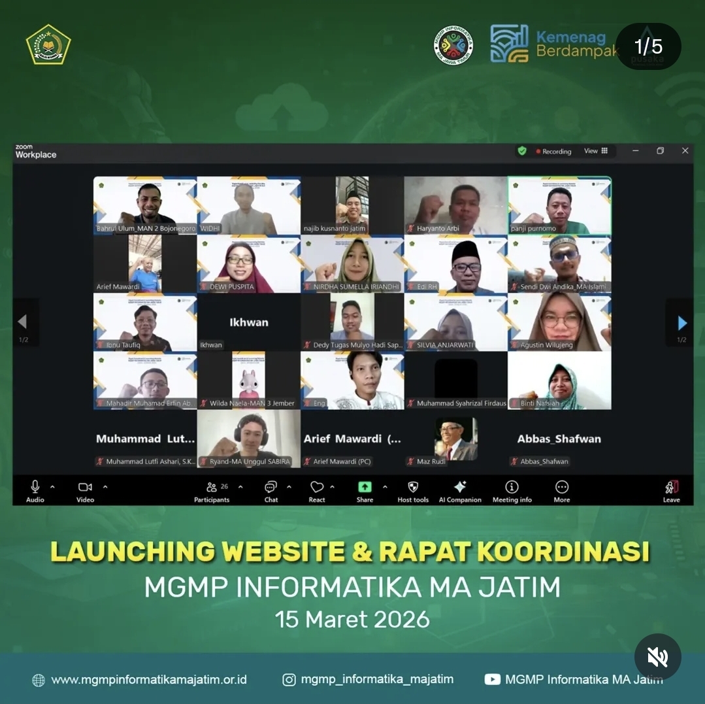The height and width of the screenshot is (704, 705).
Task: Open the More options menu
Action: click(x=561, y=491)
